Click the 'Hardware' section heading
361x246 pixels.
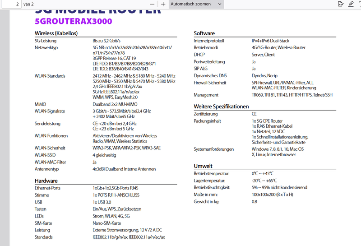(46, 181)
